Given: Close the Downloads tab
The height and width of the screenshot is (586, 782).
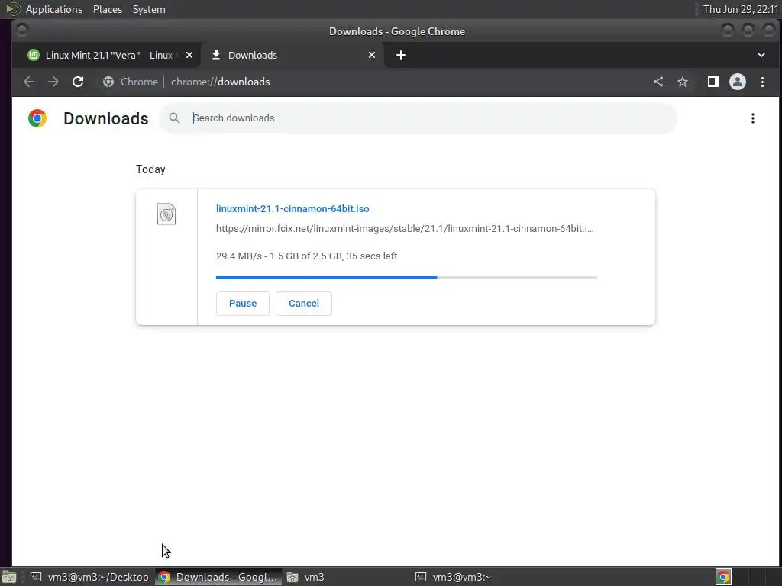Looking at the screenshot, I should tap(372, 55).
